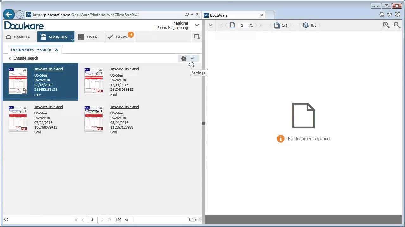Click the browser back arrow button
The height and width of the screenshot is (227, 405).
coord(9,14)
